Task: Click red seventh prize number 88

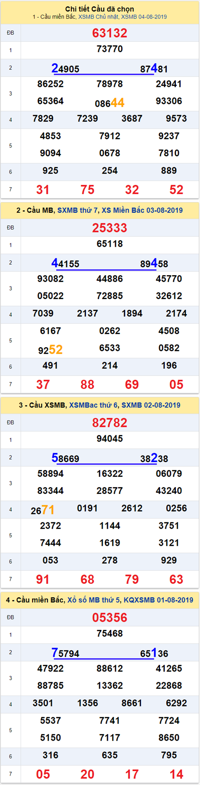Action: click(x=87, y=385)
